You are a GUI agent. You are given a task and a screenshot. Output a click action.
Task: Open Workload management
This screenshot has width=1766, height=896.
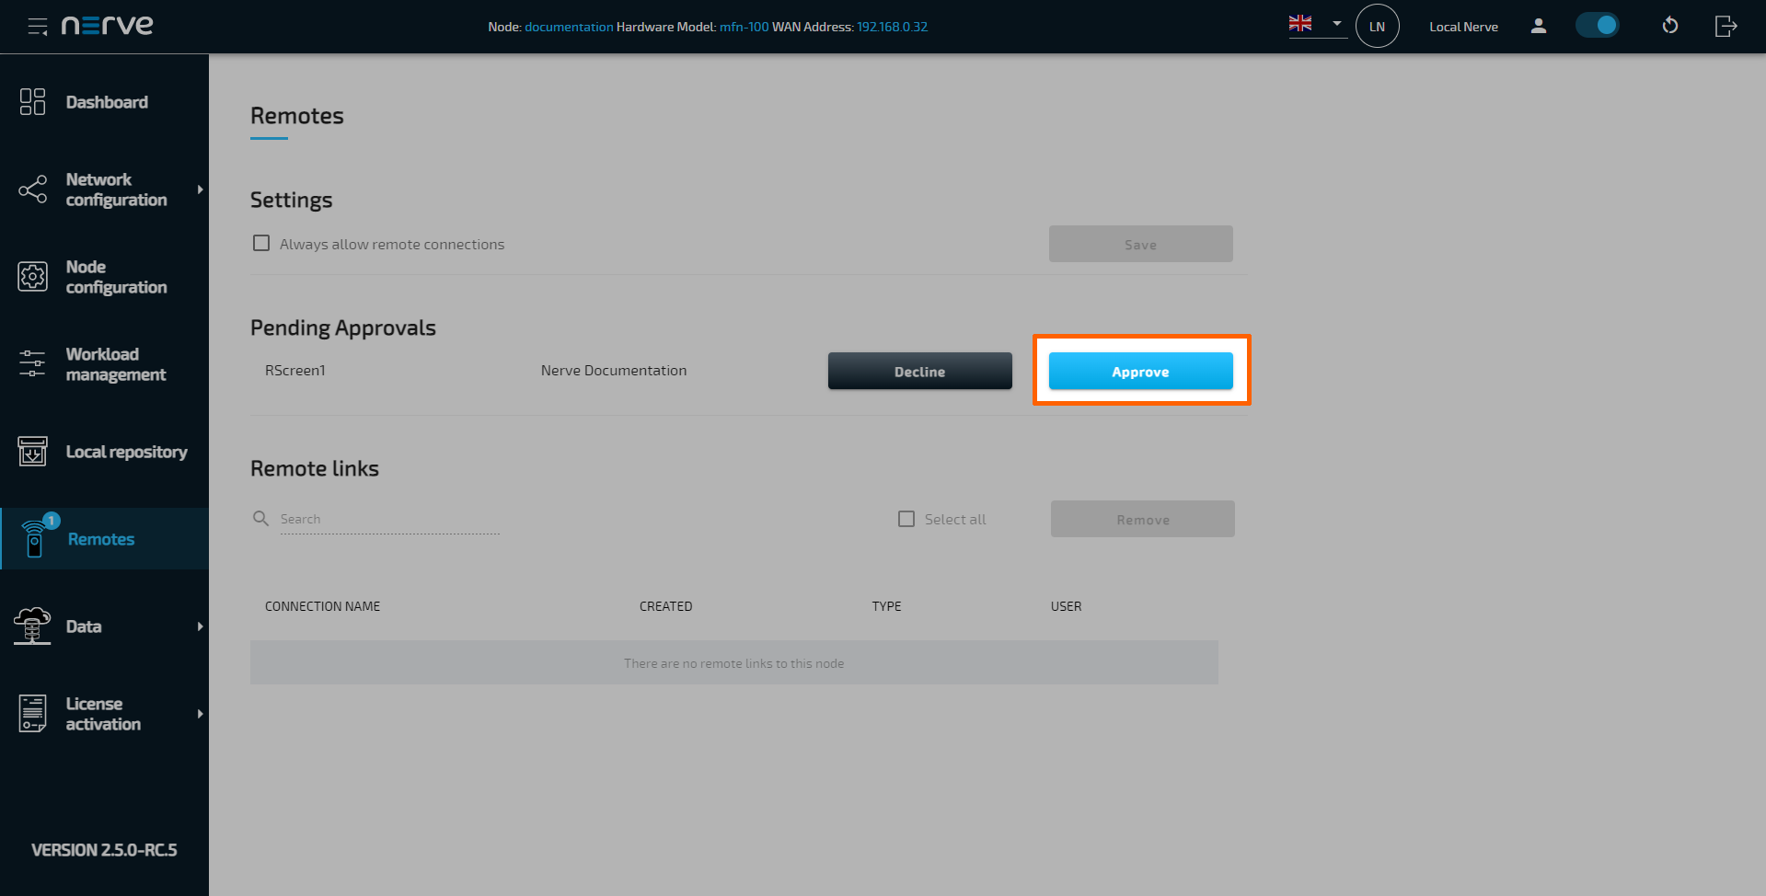pos(32,363)
